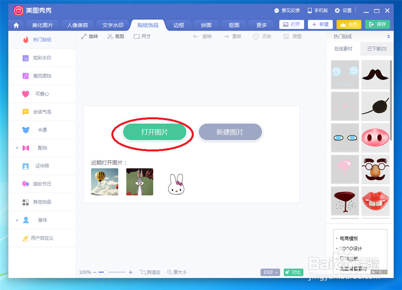402x290 pixels.
Task: Select the glasses-and-nose disguise sticker
Action: tap(375, 170)
